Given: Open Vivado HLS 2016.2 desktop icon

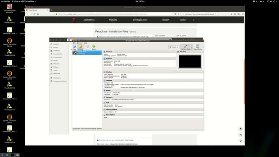Looking at the screenshot, I should click(10, 31).
